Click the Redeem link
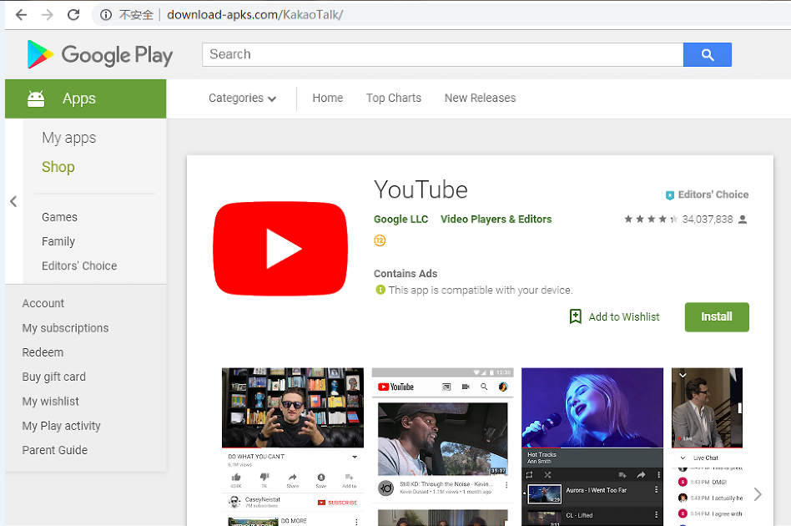 point(43,352)
